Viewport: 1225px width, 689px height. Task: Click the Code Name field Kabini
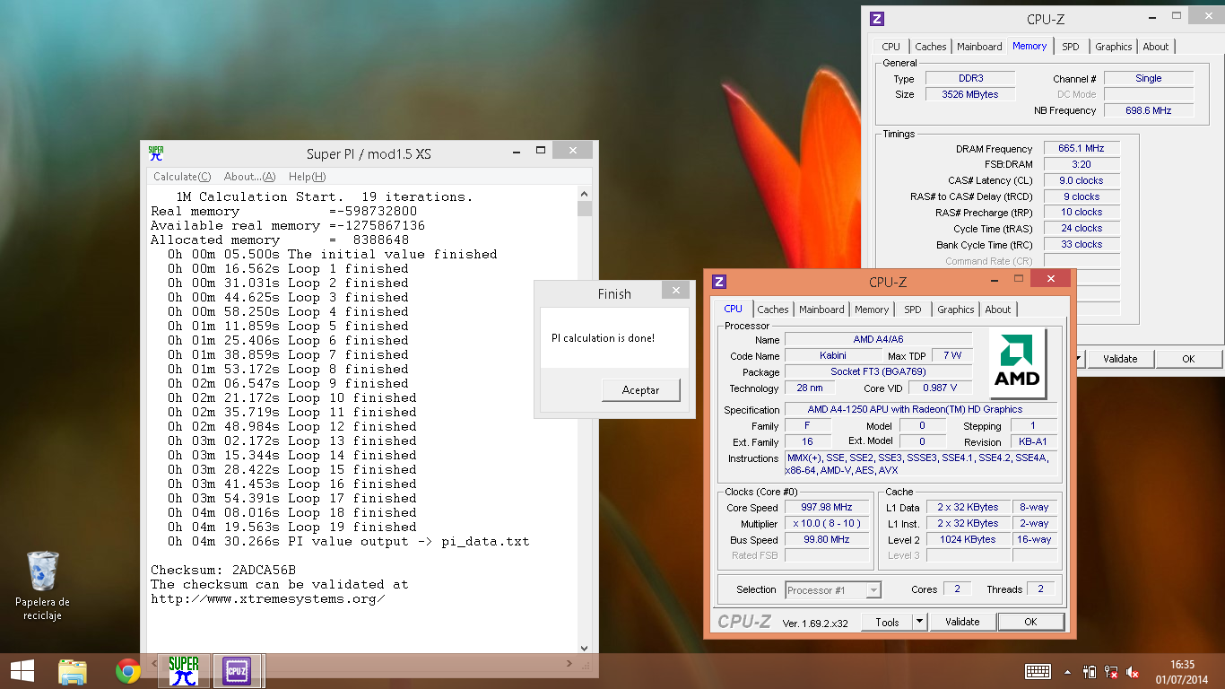[833, 356]
